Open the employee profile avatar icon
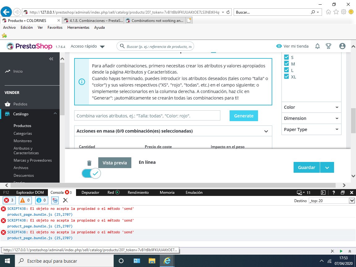The image size is (356, 267). [x=342, y=46]
